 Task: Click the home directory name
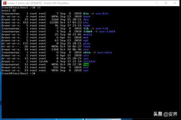[x=87, y=26]
